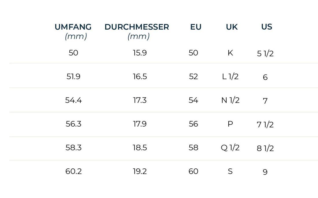Click the 15.9 diameter value
This screenshot has height=198, width=318.
[x=140, y=53]
